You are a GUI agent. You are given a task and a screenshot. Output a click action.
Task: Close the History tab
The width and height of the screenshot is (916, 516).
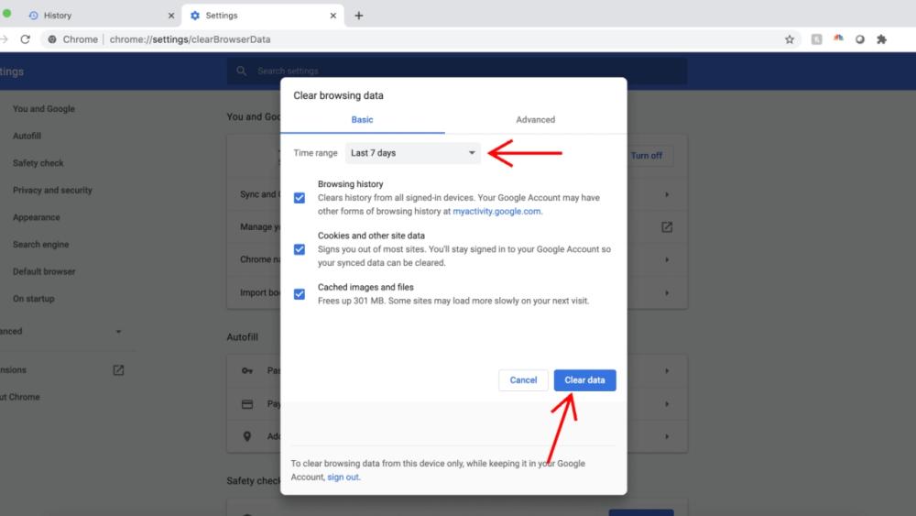click(x=171, y=16)
